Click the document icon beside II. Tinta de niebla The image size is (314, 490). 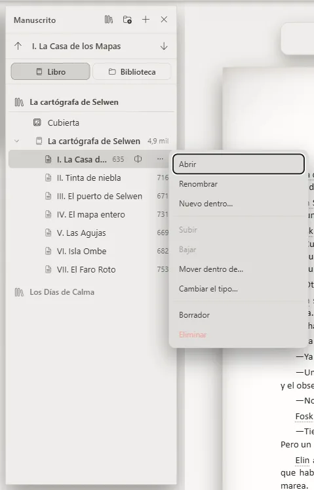(x=48, y=178)
